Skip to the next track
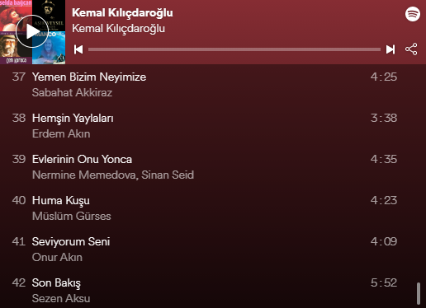 (390, 49)
